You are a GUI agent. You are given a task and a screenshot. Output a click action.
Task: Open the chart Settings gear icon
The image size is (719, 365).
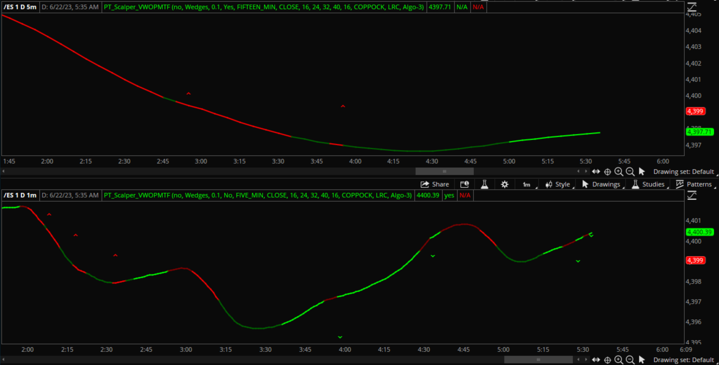(504, 184)
